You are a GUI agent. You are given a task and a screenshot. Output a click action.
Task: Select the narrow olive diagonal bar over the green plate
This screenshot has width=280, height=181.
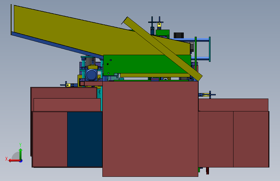tap(162, 49)
